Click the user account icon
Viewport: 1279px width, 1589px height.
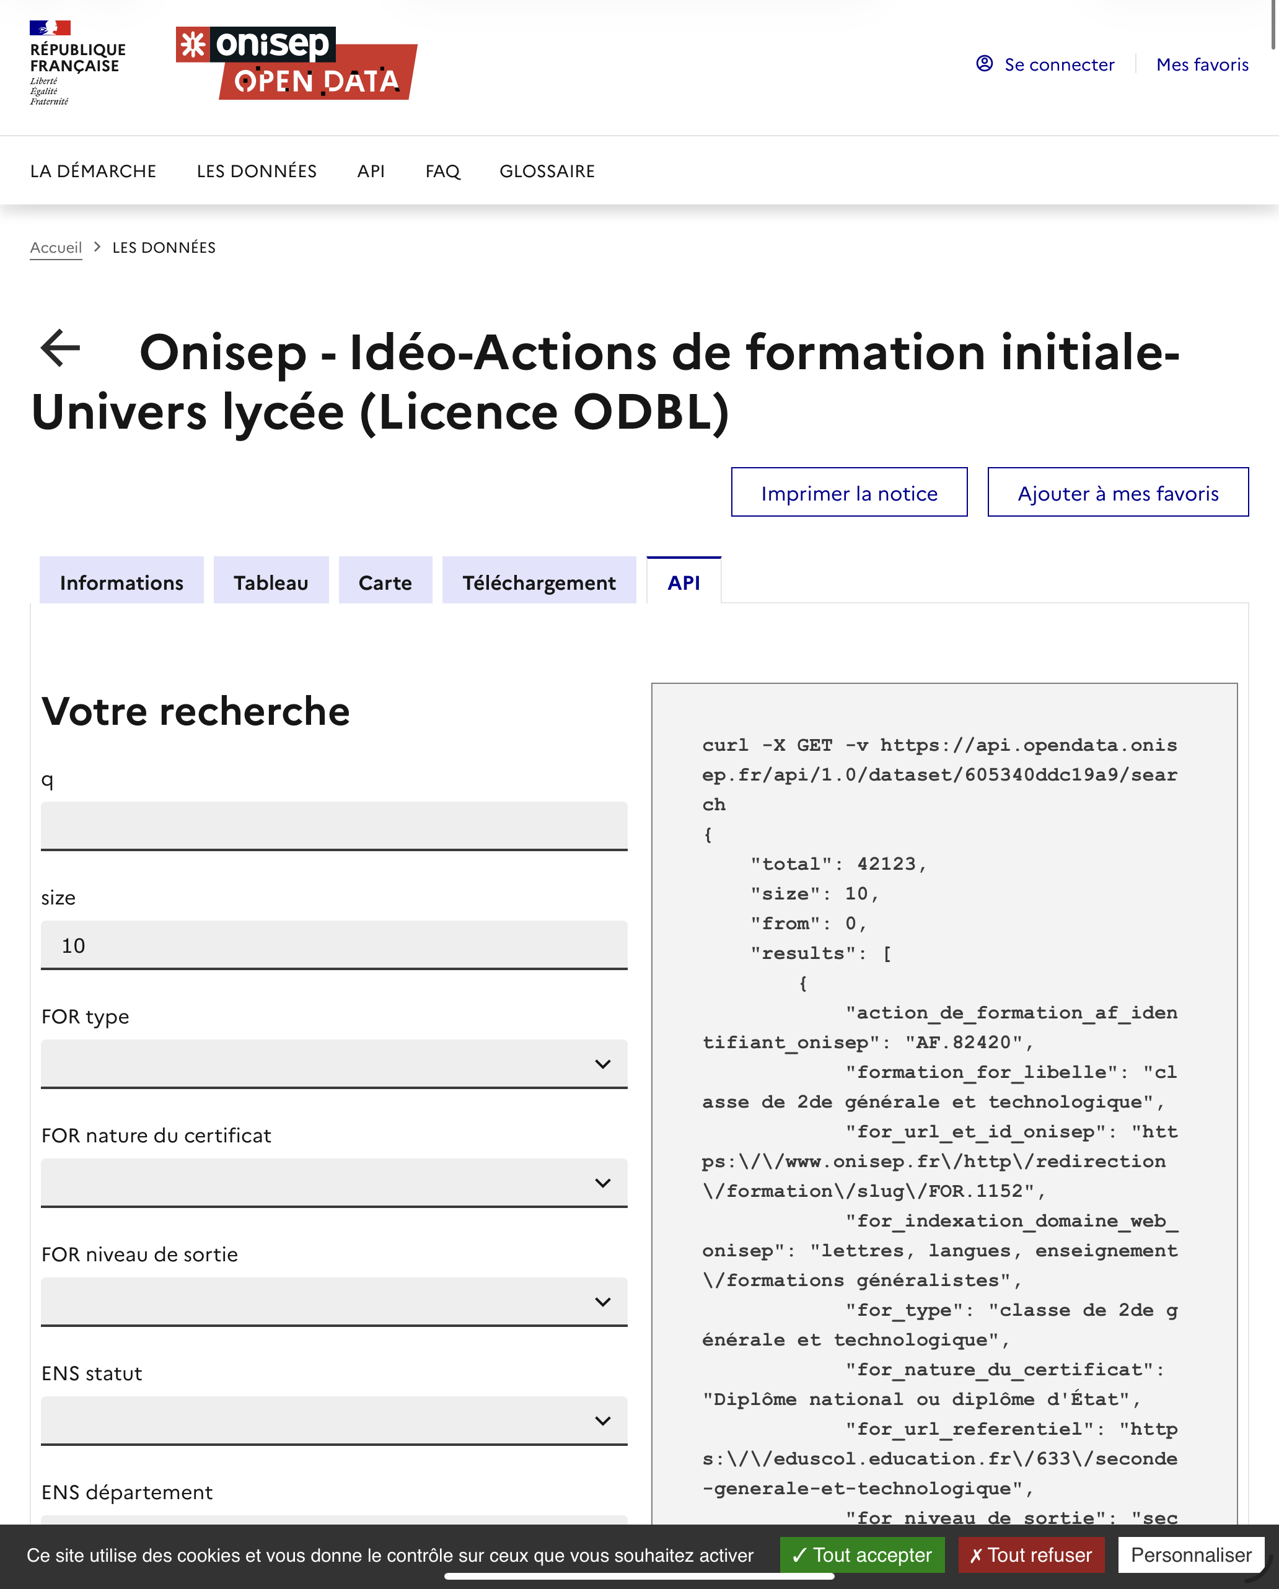984,63
